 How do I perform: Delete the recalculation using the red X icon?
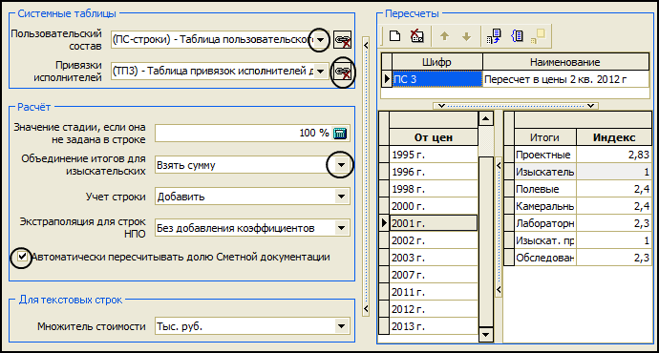[416, 36]
